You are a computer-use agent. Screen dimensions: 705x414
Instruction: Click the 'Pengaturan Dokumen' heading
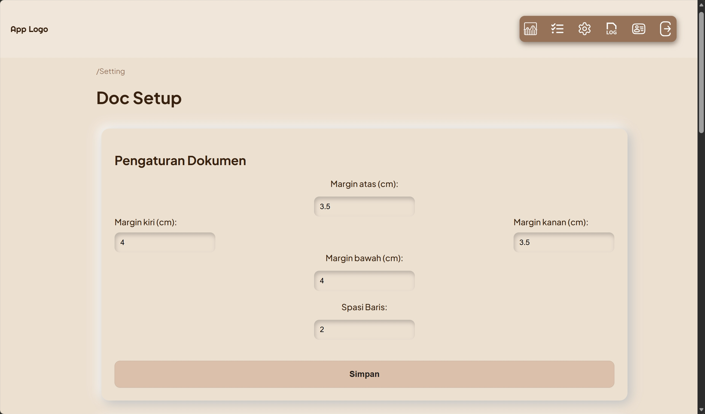(180, 161)
